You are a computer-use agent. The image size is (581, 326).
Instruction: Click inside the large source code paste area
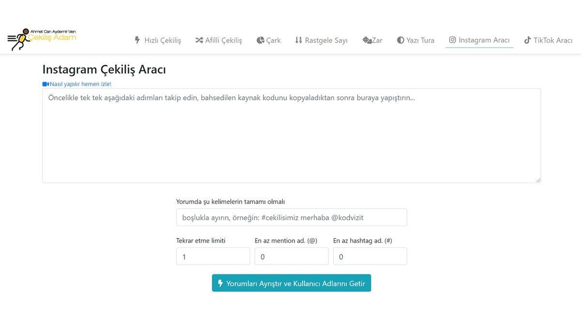tap(291, 135)
